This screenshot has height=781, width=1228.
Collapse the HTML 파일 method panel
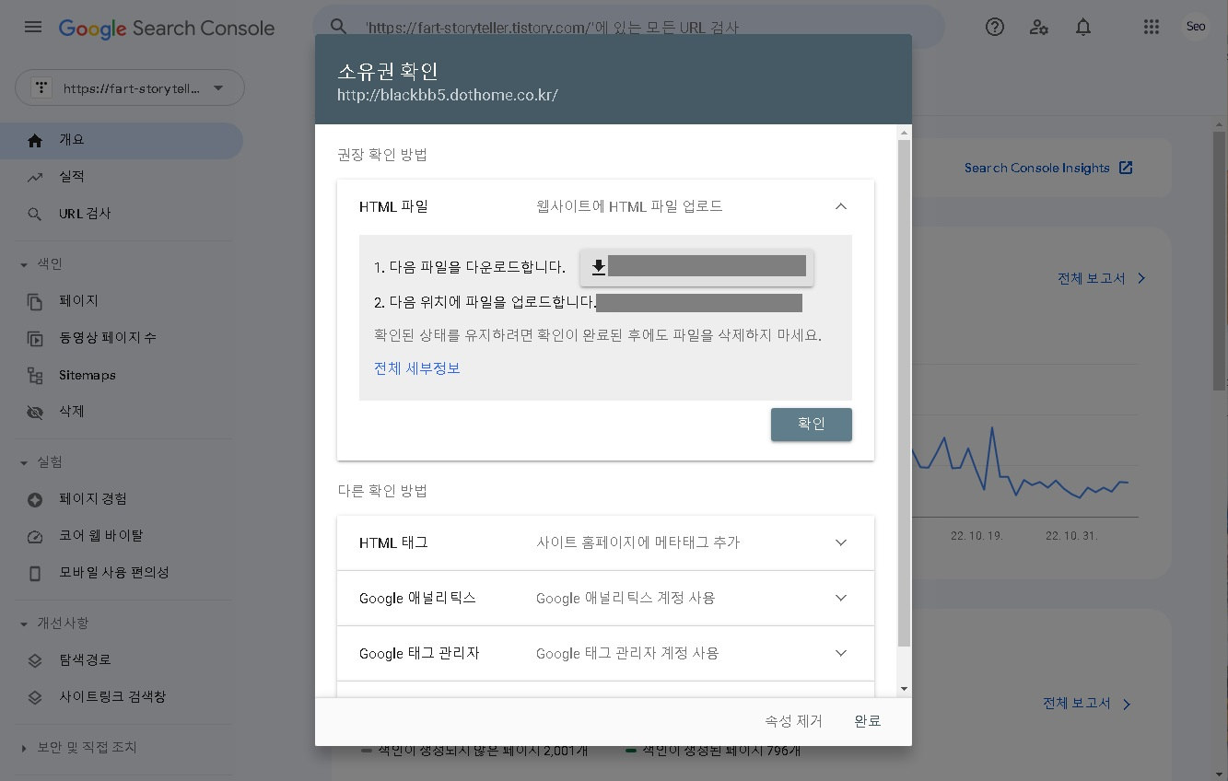[x=840, y=206]
